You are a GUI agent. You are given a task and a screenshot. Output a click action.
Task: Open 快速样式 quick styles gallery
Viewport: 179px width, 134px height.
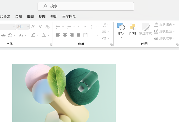(146, 30)
